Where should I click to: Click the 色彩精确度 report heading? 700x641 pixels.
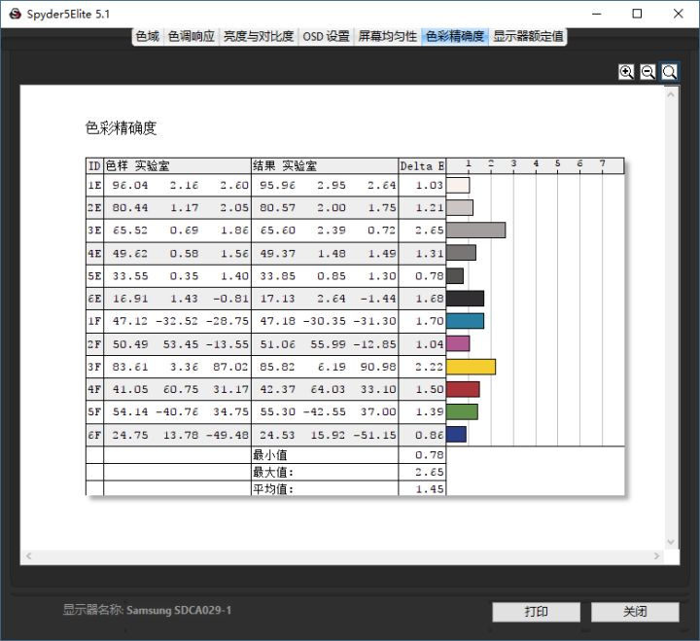tap(121, 128)
